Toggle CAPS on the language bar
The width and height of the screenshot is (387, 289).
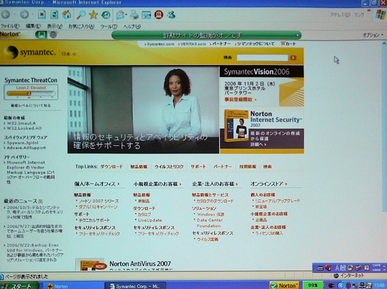pyautogui.click(x=377, y=266)
